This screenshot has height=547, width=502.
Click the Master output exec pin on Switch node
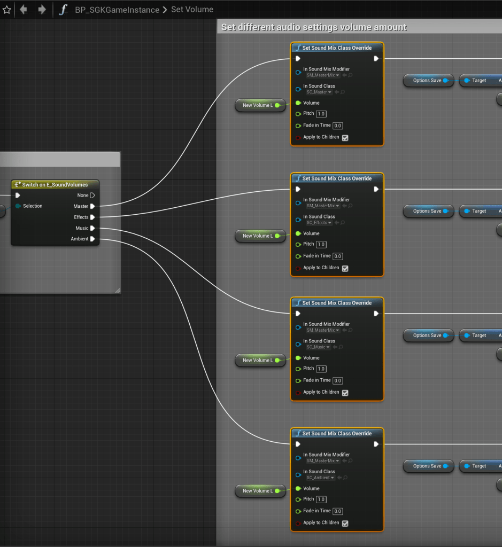pos(92,206)
